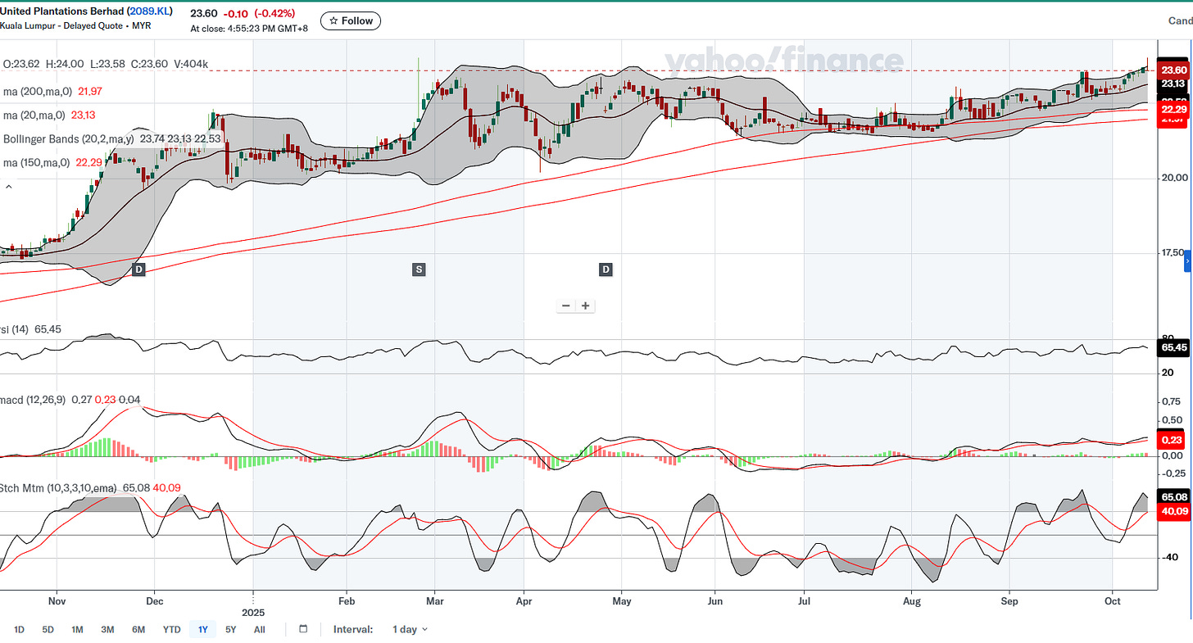Screen dimensions: 1193x643
Task: Click the November dividend D marker
Action: click(138, 269)
